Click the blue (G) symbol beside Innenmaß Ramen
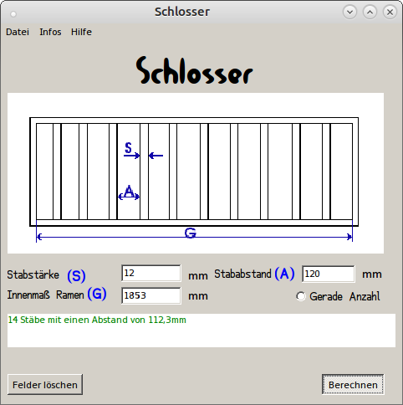 coord(97,294)
